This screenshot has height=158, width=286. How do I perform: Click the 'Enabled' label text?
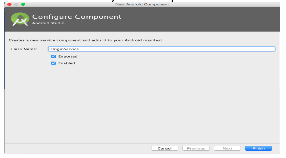click(x=67, y=63)
